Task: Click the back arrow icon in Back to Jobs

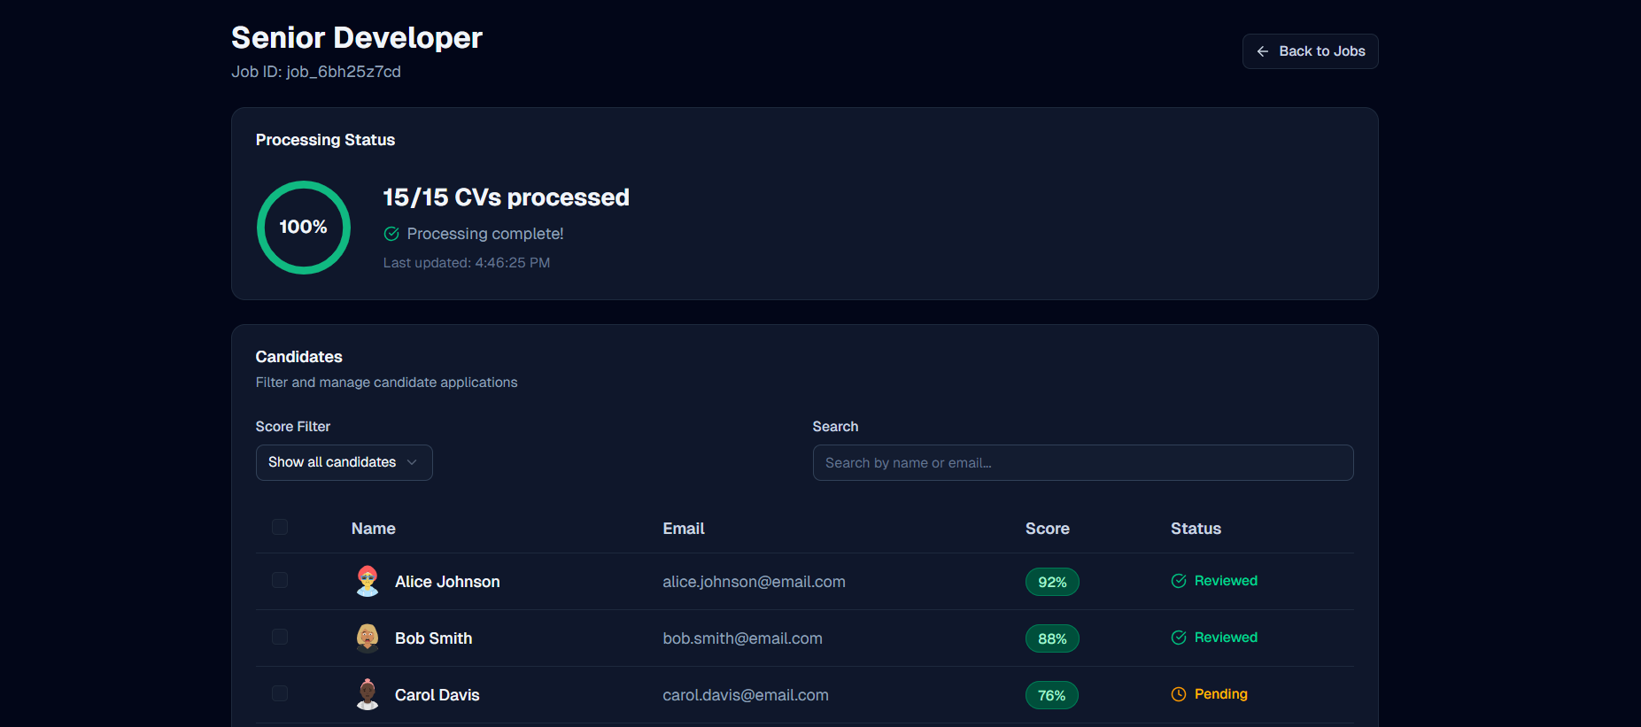Action: pos(1262,51)
